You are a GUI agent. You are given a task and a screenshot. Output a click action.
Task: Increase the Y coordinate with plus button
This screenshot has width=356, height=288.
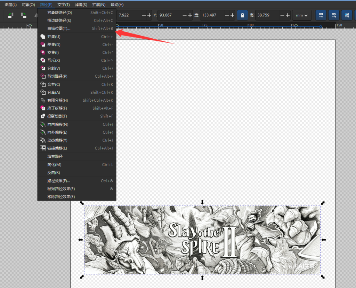click(x=190, y=15)
